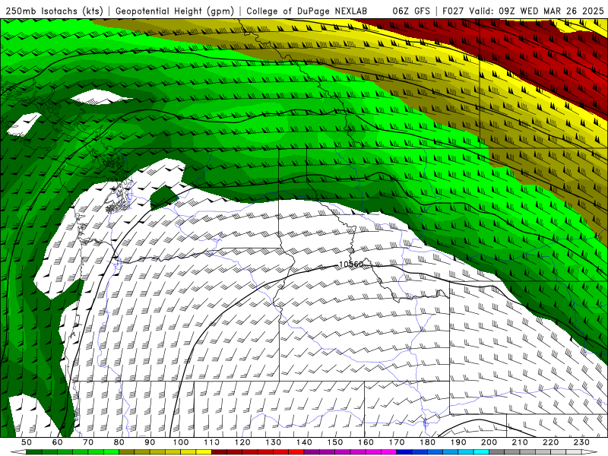Click the 120 knot color bar label

(242, 442)
